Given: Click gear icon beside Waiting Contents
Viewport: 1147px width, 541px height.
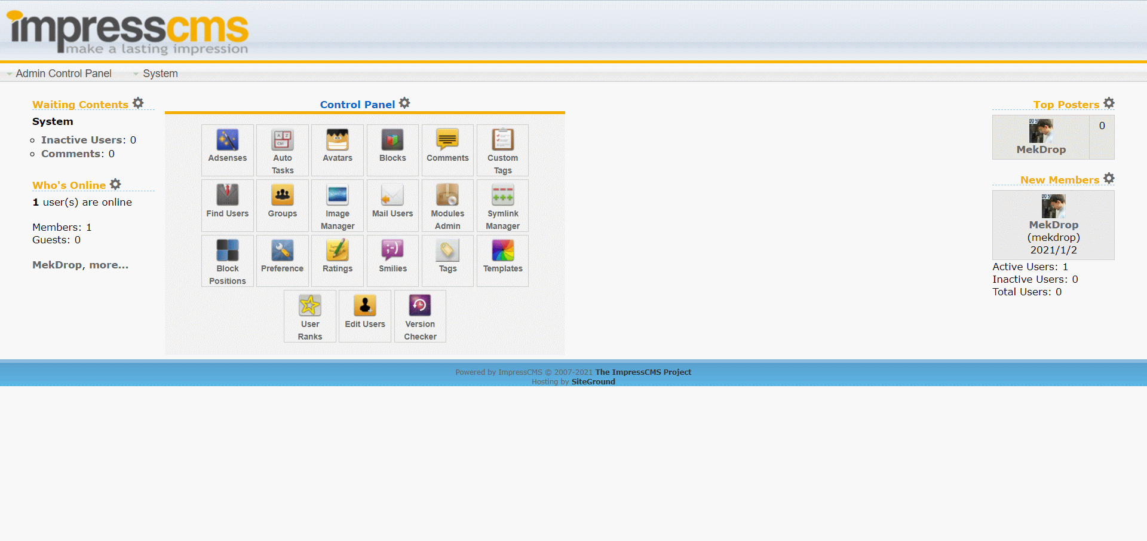Looking at the screenshot, I should (138, 103).
